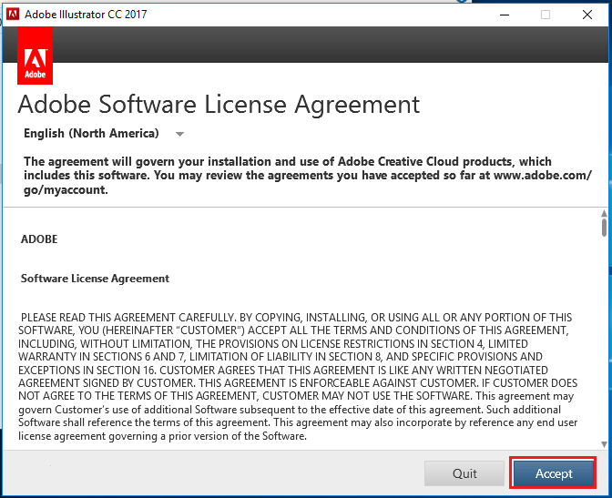Click the license text scrollbar thumb
Viewport: 612px width, 498px height.
point(604,227)
